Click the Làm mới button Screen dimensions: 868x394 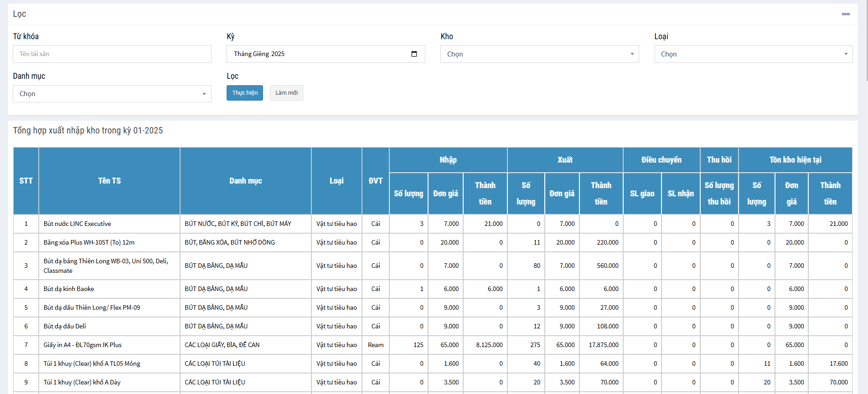tap(286, 93)
